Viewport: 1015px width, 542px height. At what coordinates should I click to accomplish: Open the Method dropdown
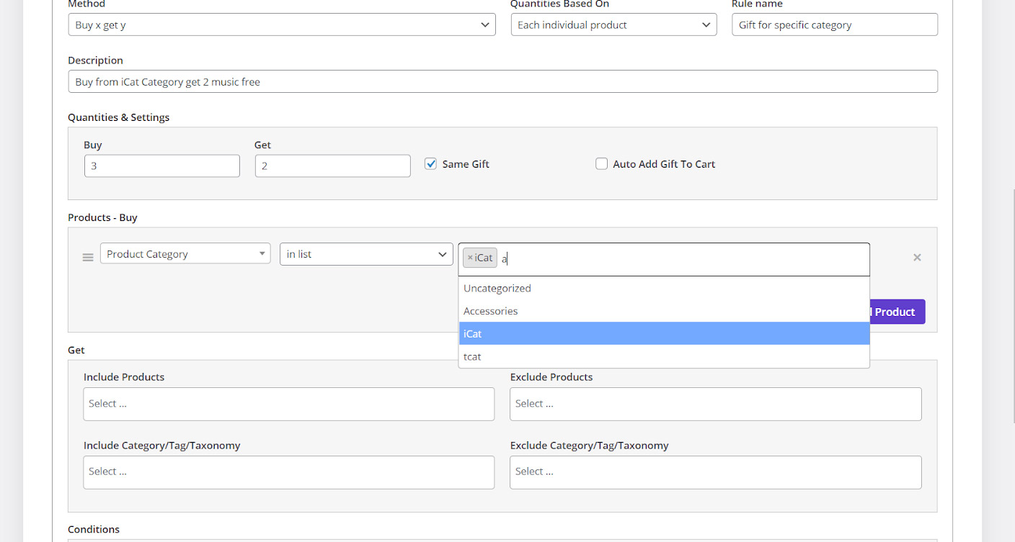(x=281, y=25)
